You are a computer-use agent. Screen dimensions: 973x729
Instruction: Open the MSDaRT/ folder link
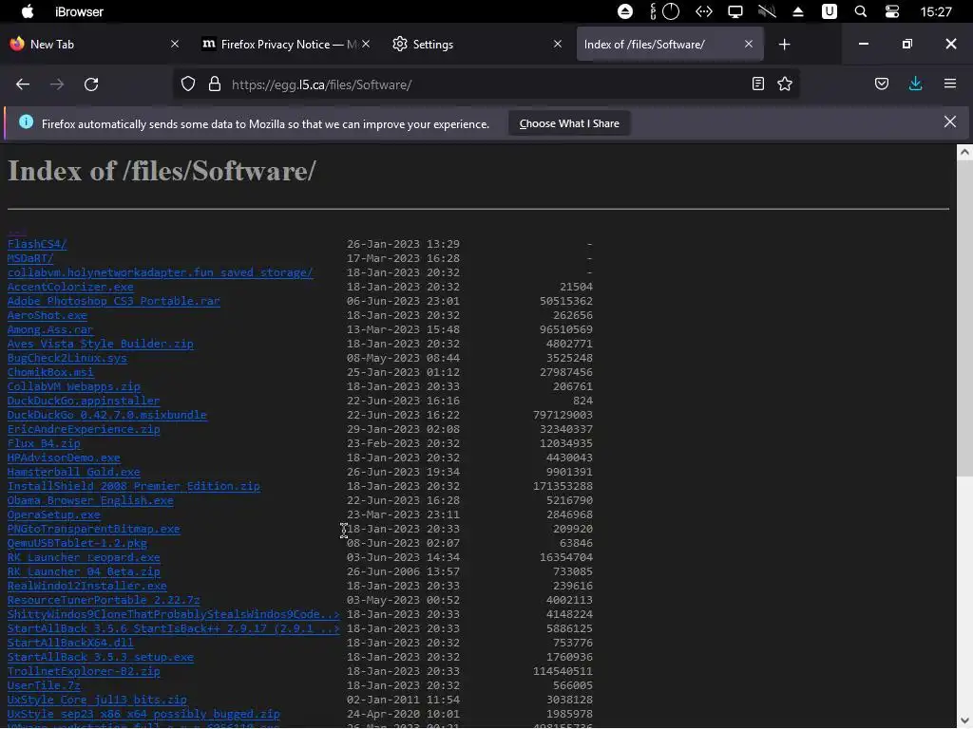(30, 258)
